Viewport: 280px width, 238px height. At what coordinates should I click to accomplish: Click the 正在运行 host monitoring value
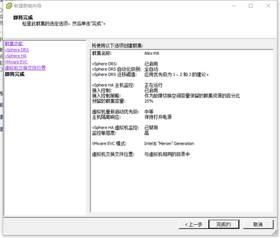tap(153, 85)
